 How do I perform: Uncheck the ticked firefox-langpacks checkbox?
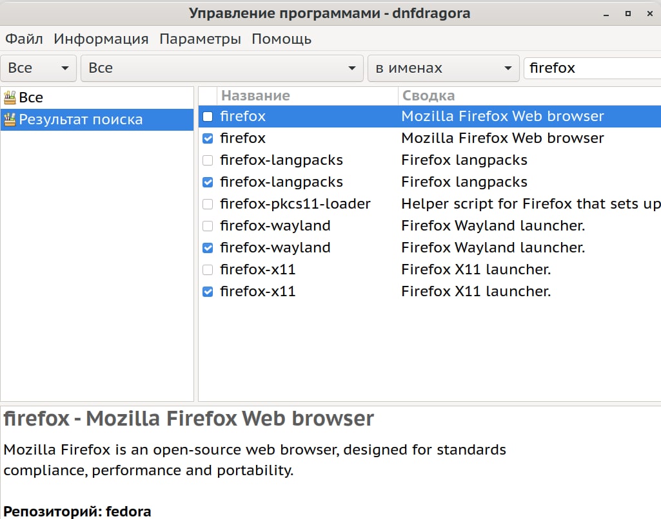click(x=208, y=182)
